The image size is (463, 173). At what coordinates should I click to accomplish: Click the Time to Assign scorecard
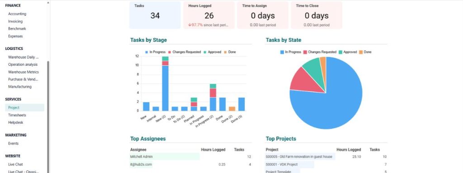pyautogui.click(x=263, y=15)
